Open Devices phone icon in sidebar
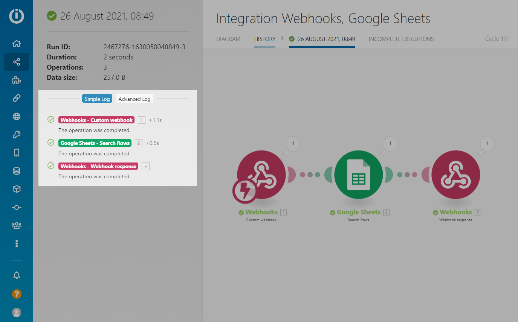The height and width of the screenshot is (322, 518). [x=17, y=153]
